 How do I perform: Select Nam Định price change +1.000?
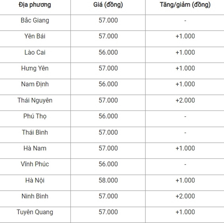[x=185, y=84]
